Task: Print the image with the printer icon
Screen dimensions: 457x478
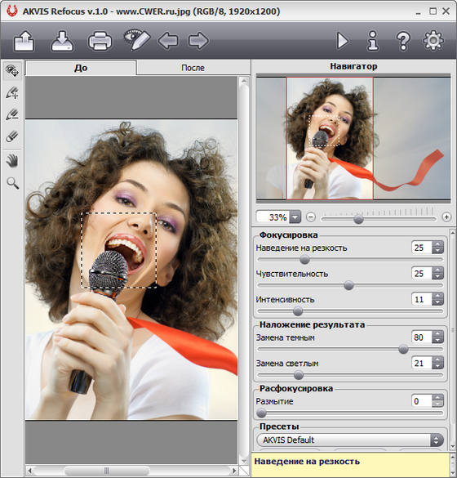Action: coord(100,41)
